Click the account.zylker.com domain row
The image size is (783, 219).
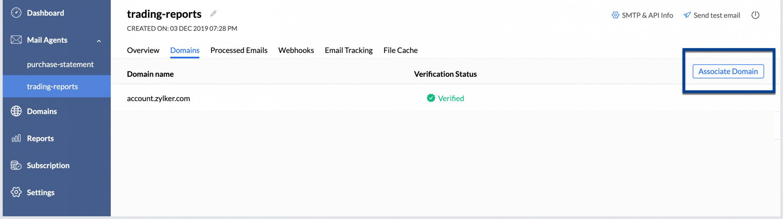[x=159, y=99]
